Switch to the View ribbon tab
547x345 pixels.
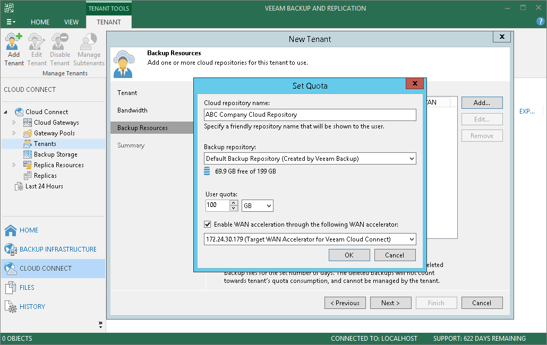click(x=71, y=22)
